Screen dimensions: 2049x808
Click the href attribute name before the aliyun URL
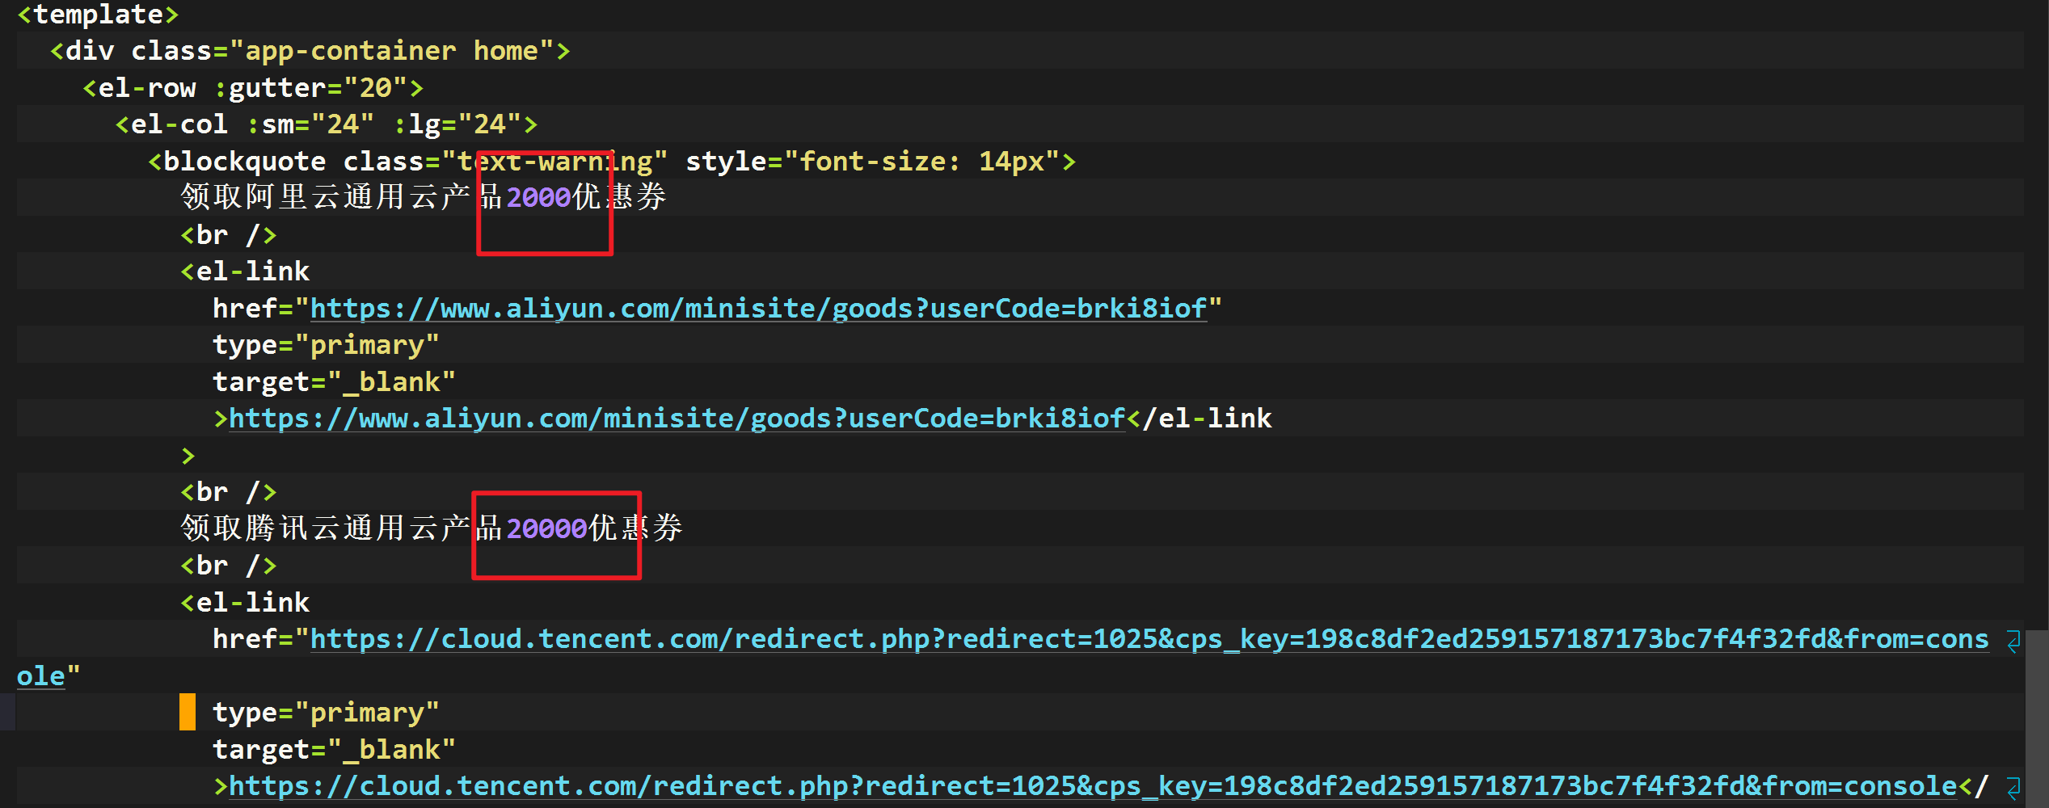click(x=245, y=309)
